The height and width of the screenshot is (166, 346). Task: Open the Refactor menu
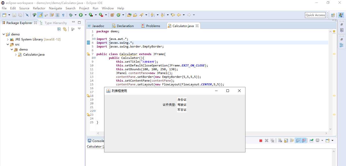39,8
